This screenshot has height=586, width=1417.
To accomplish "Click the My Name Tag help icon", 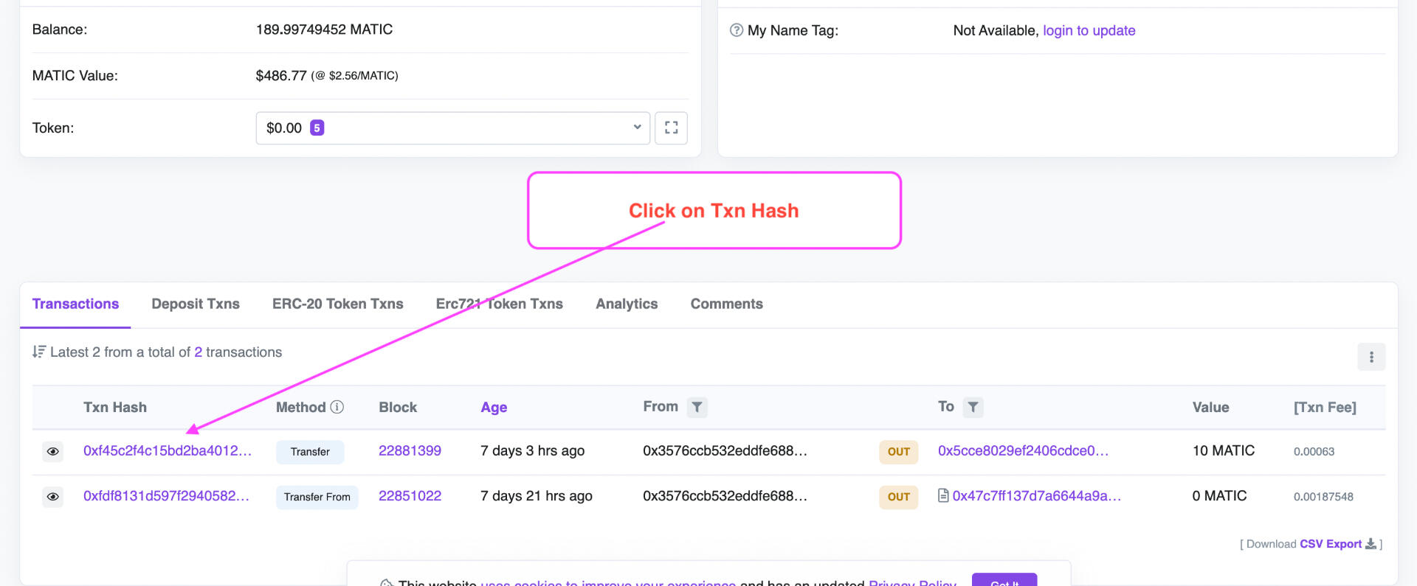I will click(736, 30).
